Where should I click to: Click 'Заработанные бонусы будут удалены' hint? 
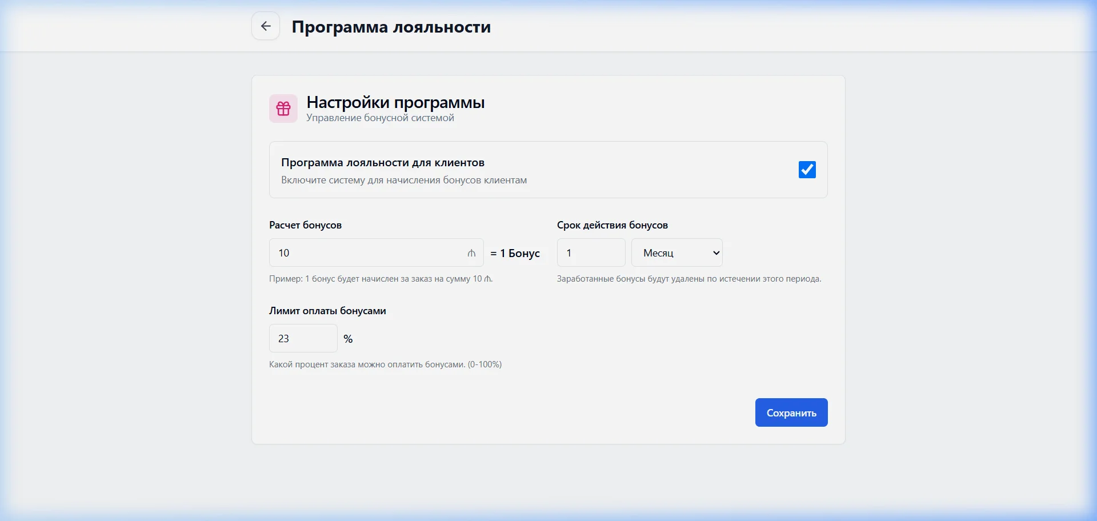tap(689, 279)
